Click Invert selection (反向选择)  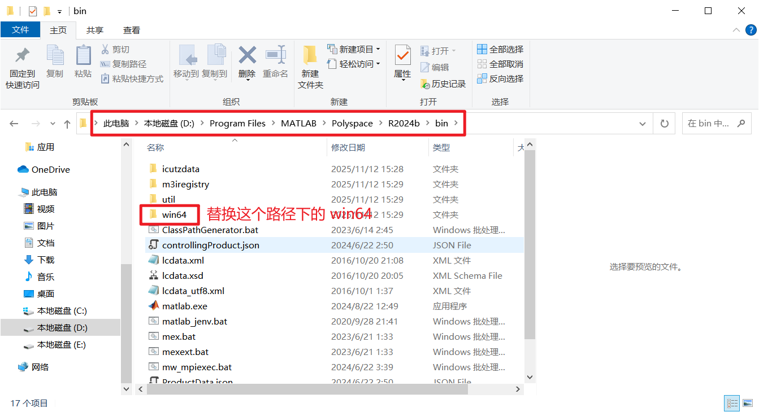(x=500, y=79)
